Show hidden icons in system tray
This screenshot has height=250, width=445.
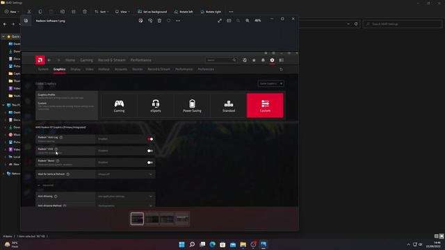tap(408, 244)
